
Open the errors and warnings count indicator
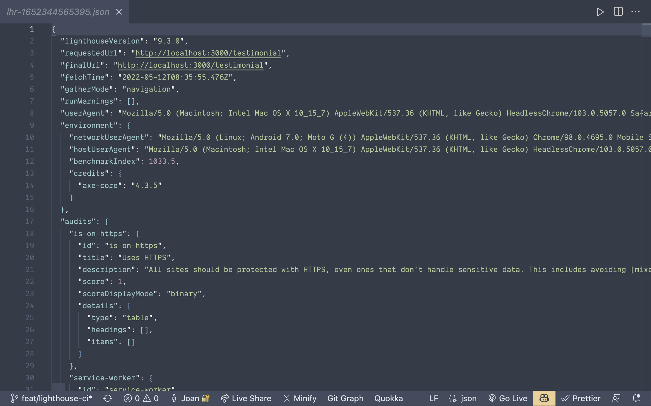[141, 398]
